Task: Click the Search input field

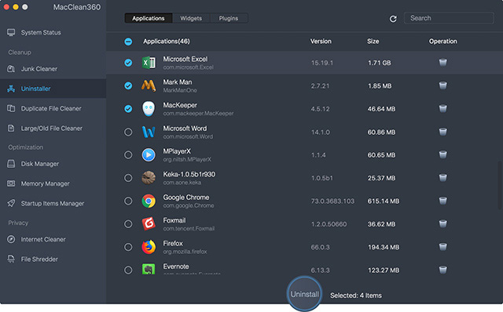Action: pos(449,18)
